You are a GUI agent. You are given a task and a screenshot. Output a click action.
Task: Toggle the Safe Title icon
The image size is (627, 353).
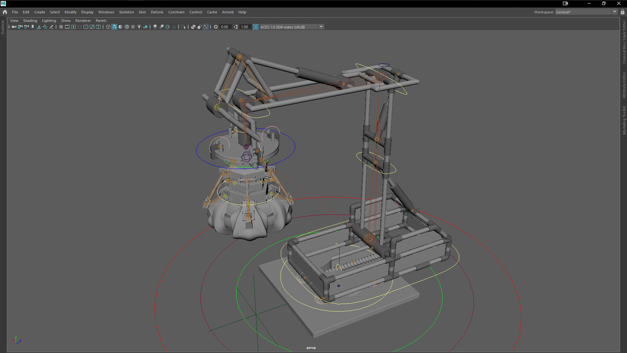click(98, 27)
